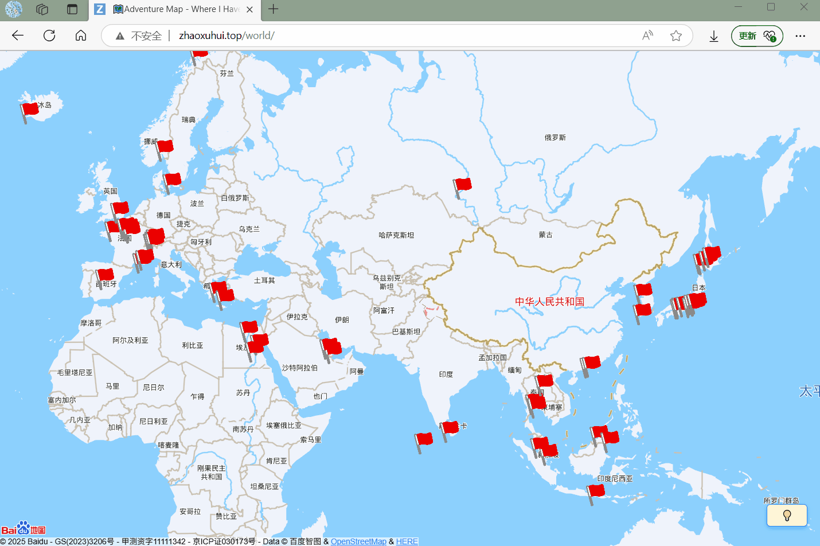Viewport: 820px width, 546px height.
Task: Select the flag marker in Spain
Action: (105, 276)
